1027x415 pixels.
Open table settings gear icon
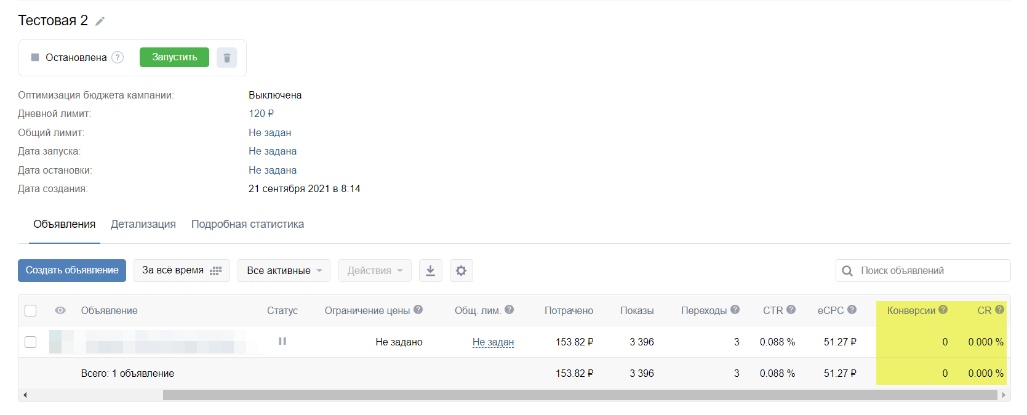point(461,271)
